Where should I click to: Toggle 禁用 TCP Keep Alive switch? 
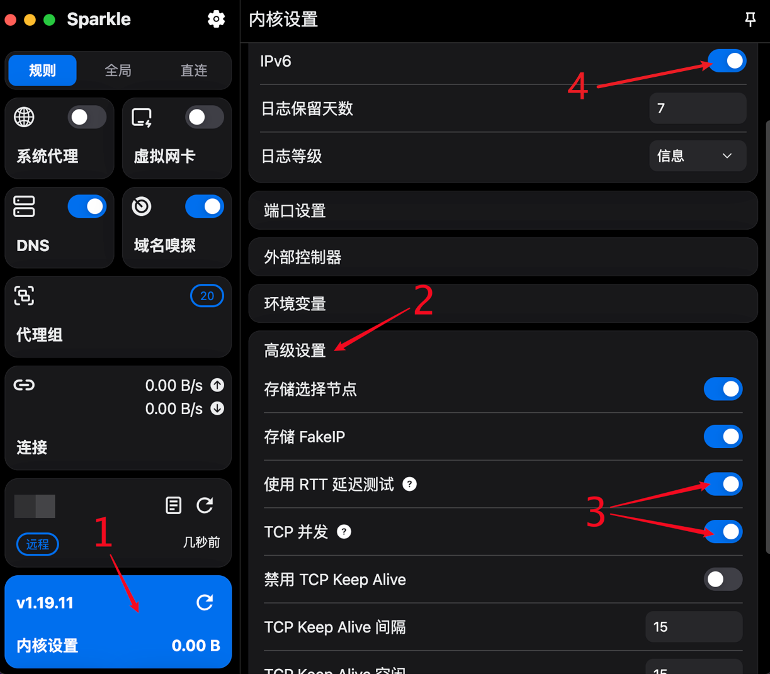coord(723,579)
